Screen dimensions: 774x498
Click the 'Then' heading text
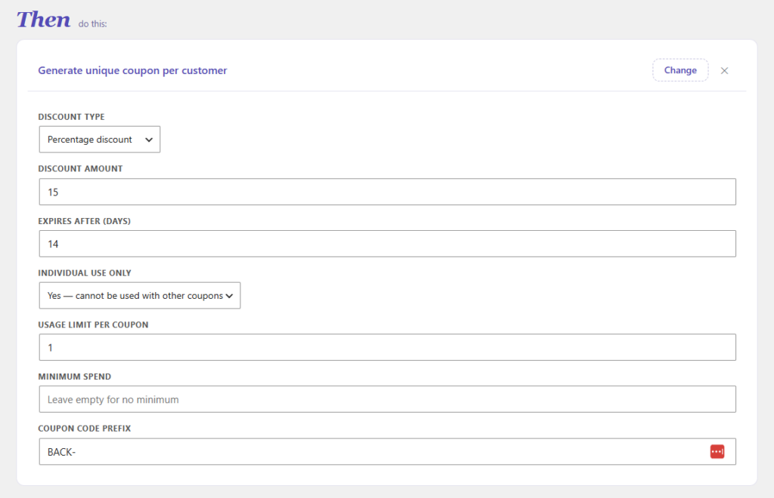(44, 20)
